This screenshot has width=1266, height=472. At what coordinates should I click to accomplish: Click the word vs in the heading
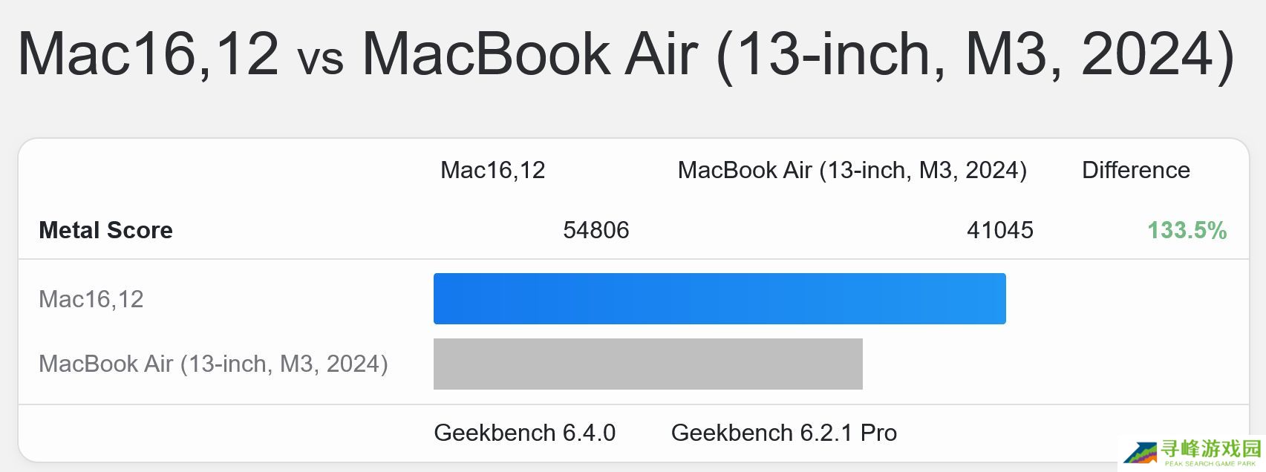[320, 58]
